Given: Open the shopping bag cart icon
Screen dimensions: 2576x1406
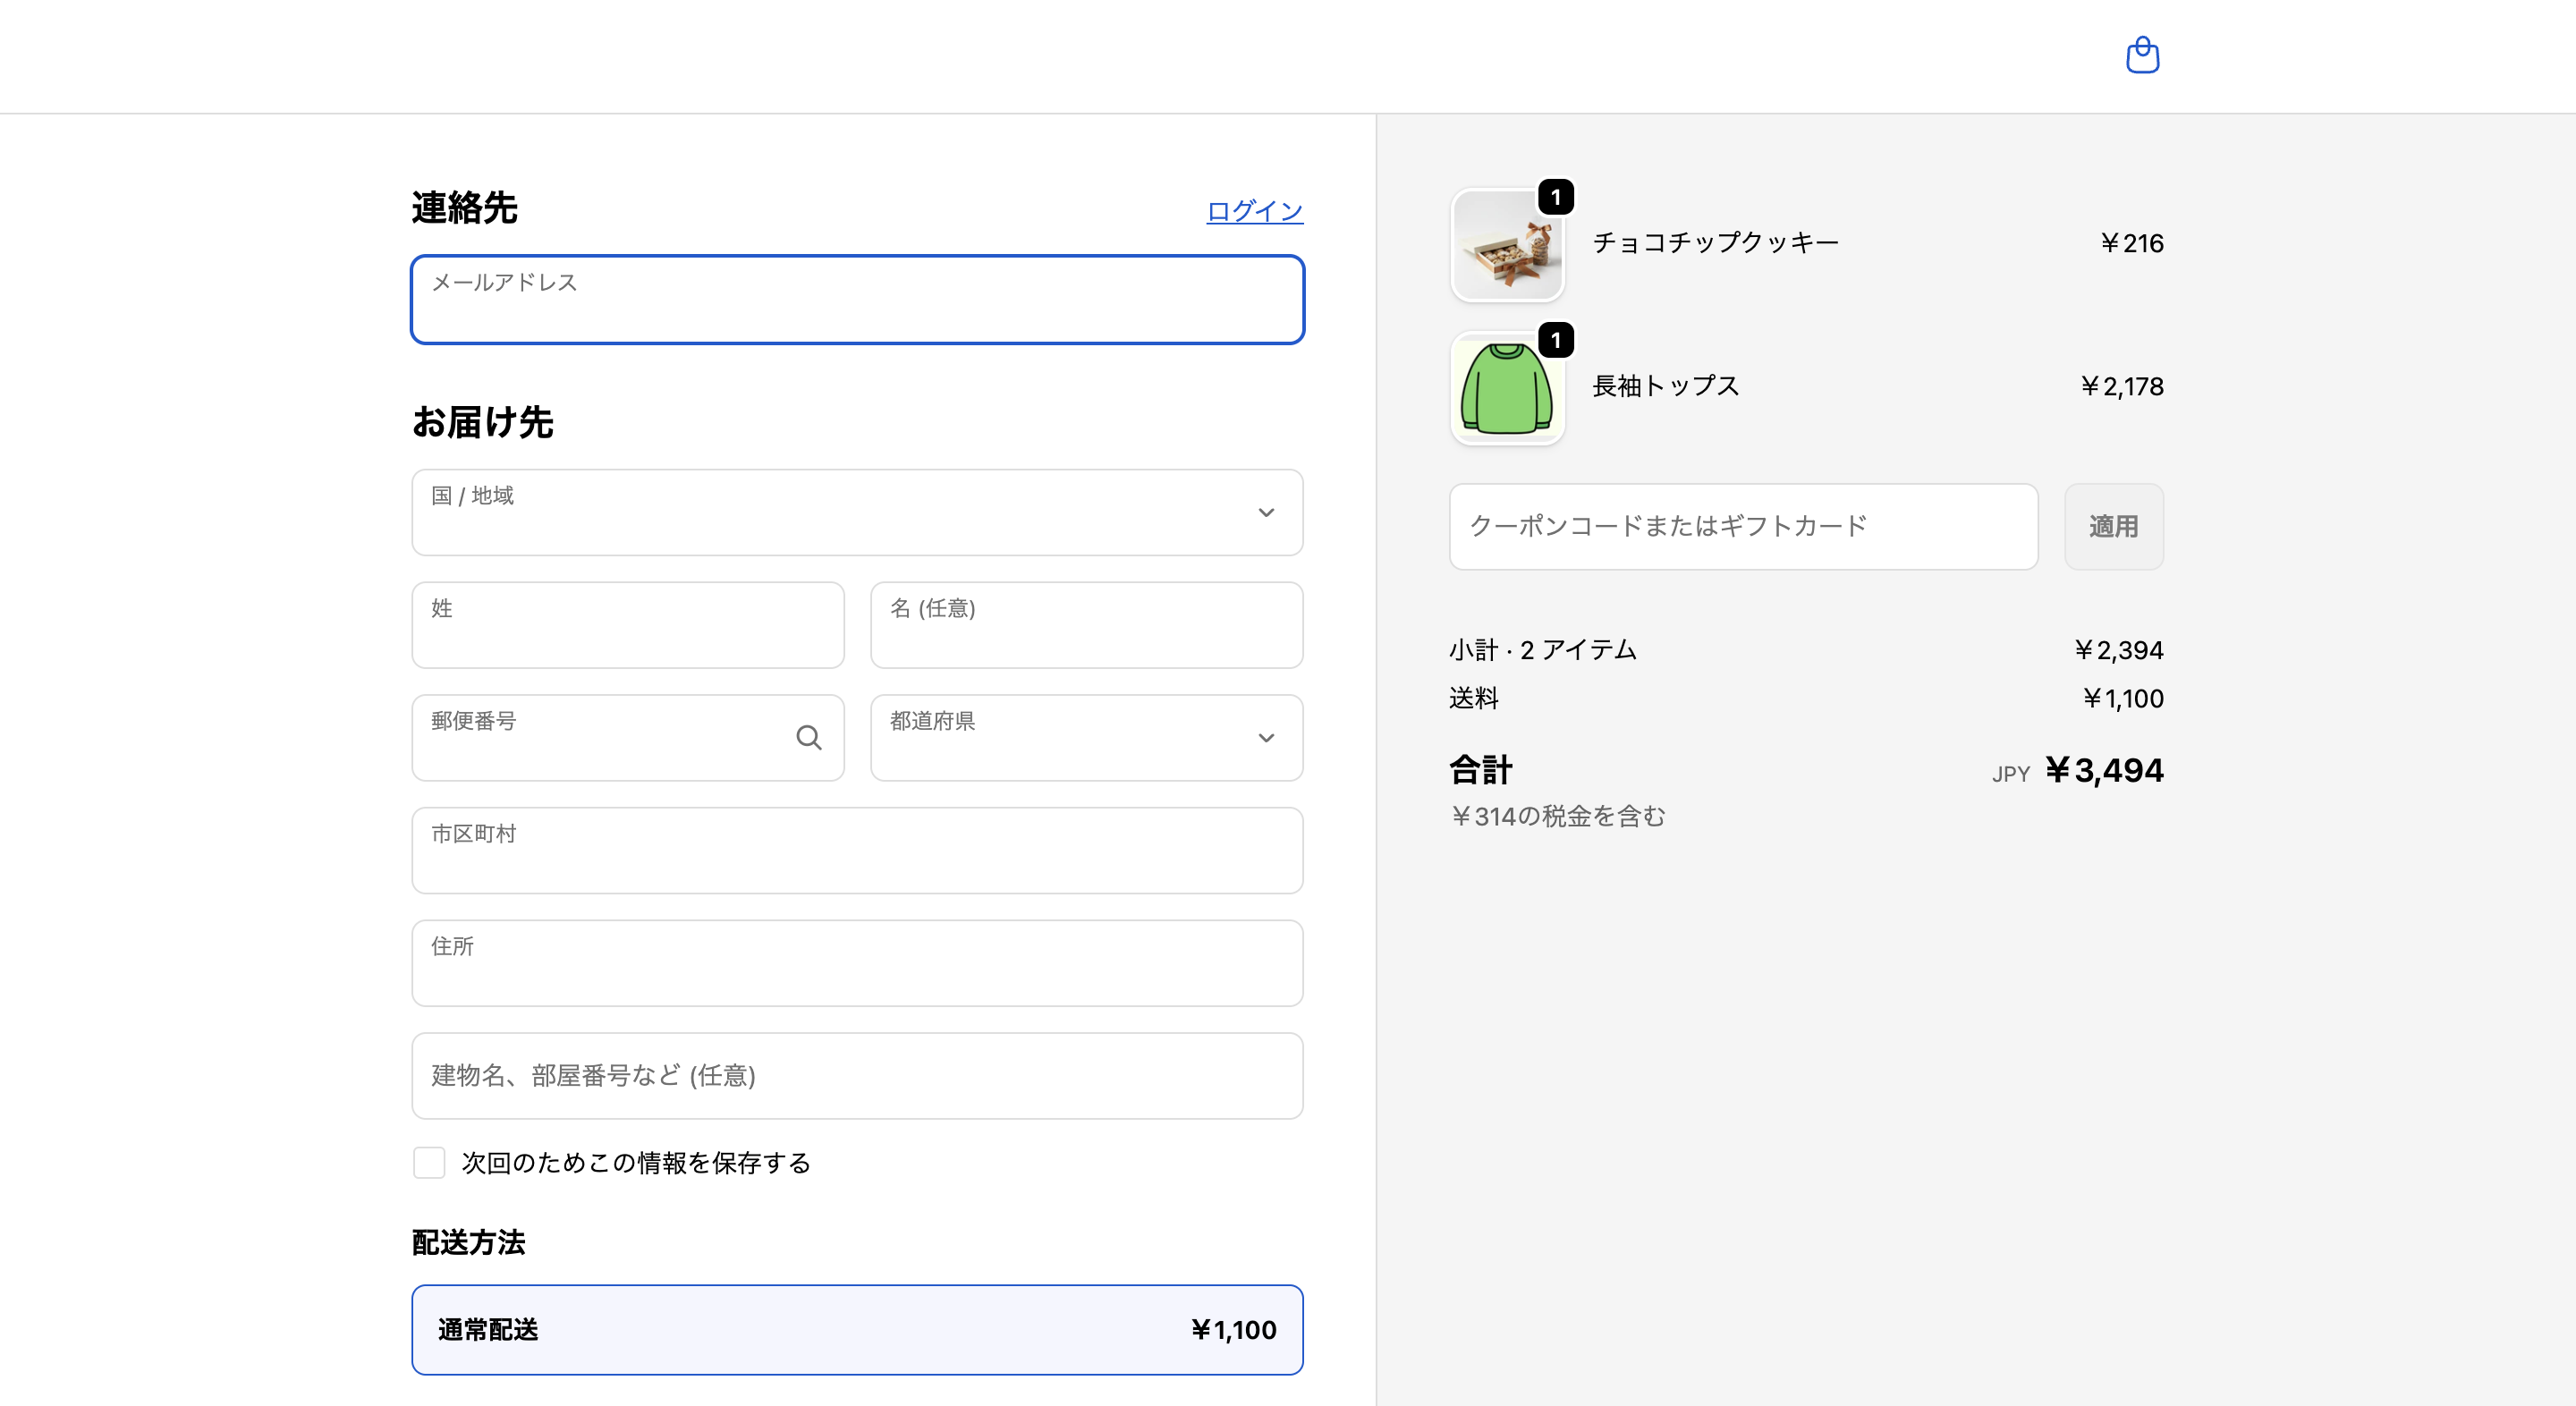Looking at the screenshot, I should click(x=2142, y=55).
